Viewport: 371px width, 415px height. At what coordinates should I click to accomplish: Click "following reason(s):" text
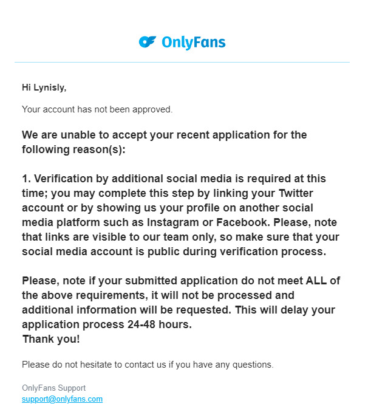[73, 149]
